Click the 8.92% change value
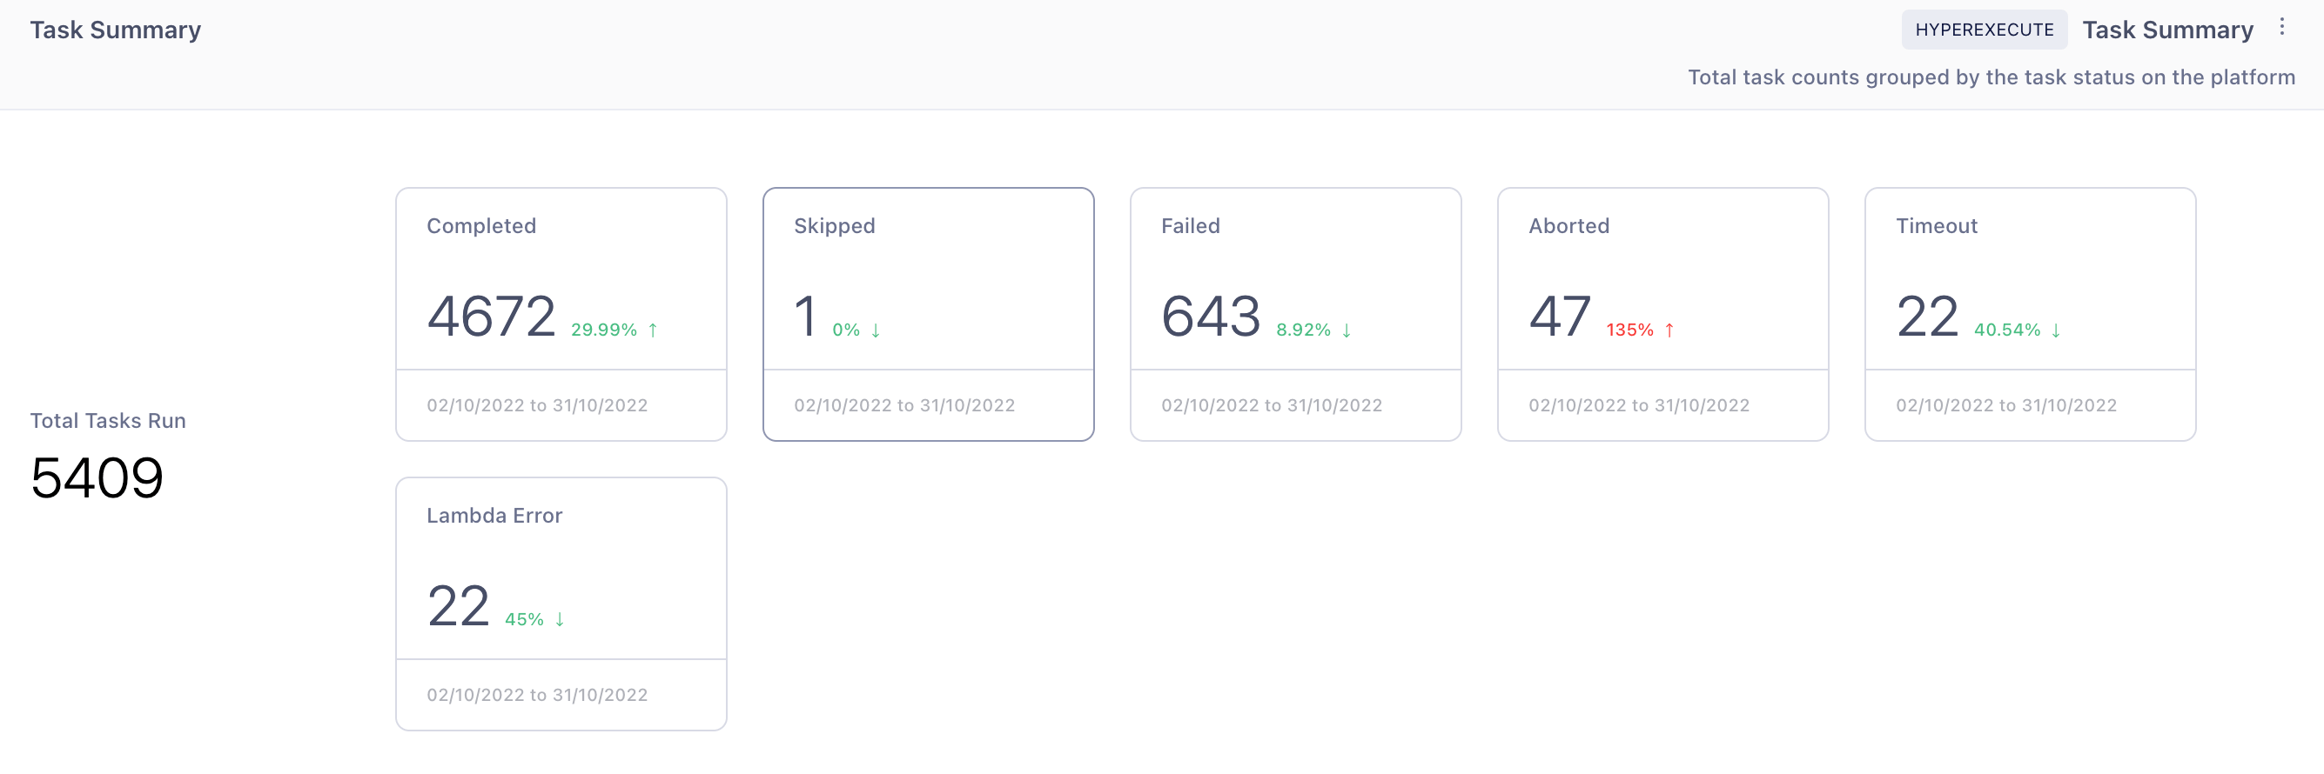This screenshot has height=774, width=2324. (1303, 330)
